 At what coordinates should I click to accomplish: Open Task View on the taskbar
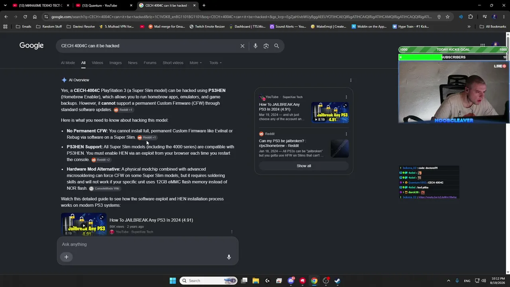tap(244, 281)
